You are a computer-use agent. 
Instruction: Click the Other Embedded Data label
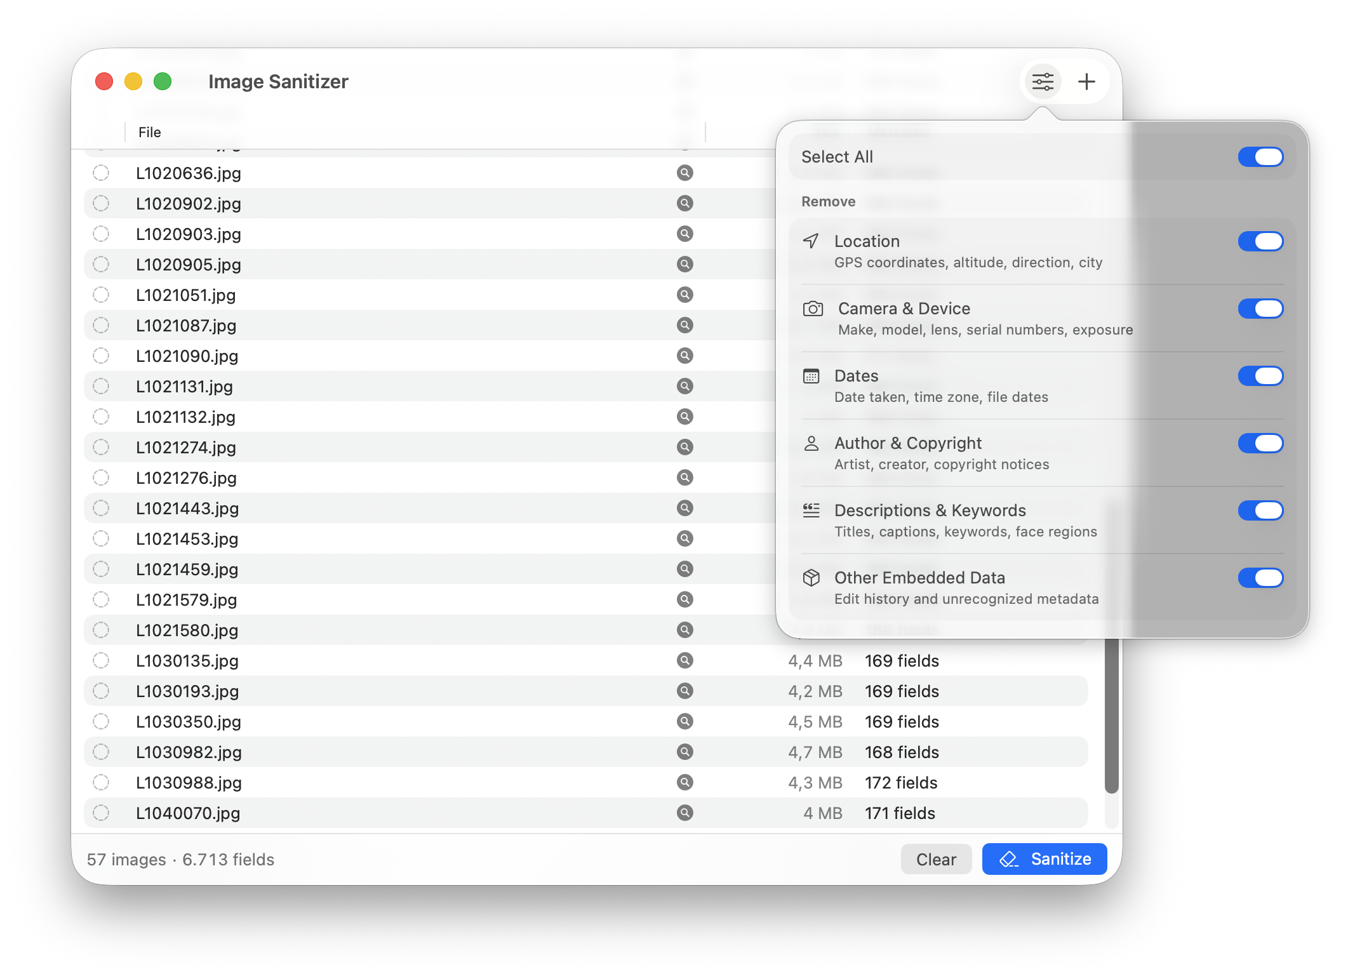pyautogui.click(x=919, y=578)
